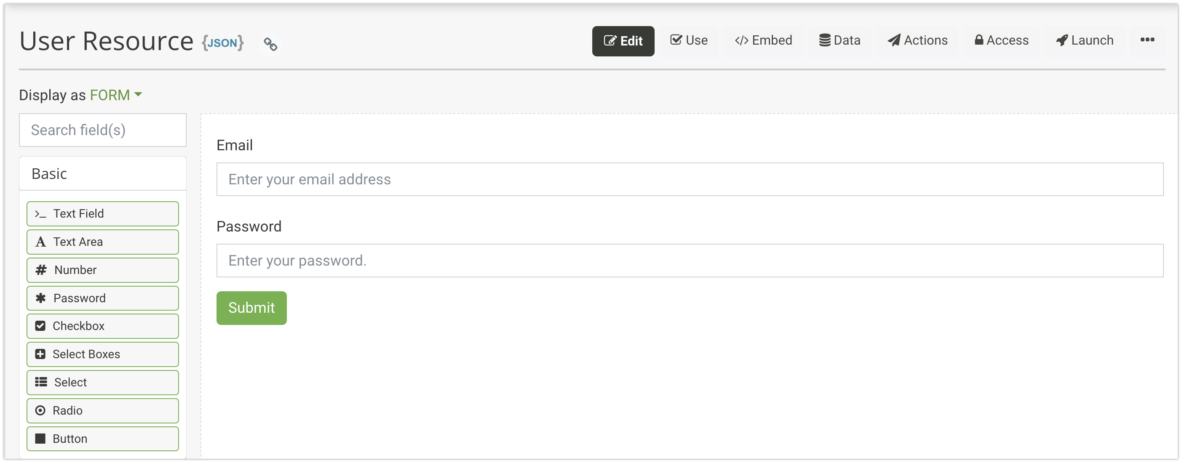
Task: Click the Email address input field
Action: coord(689,179)
